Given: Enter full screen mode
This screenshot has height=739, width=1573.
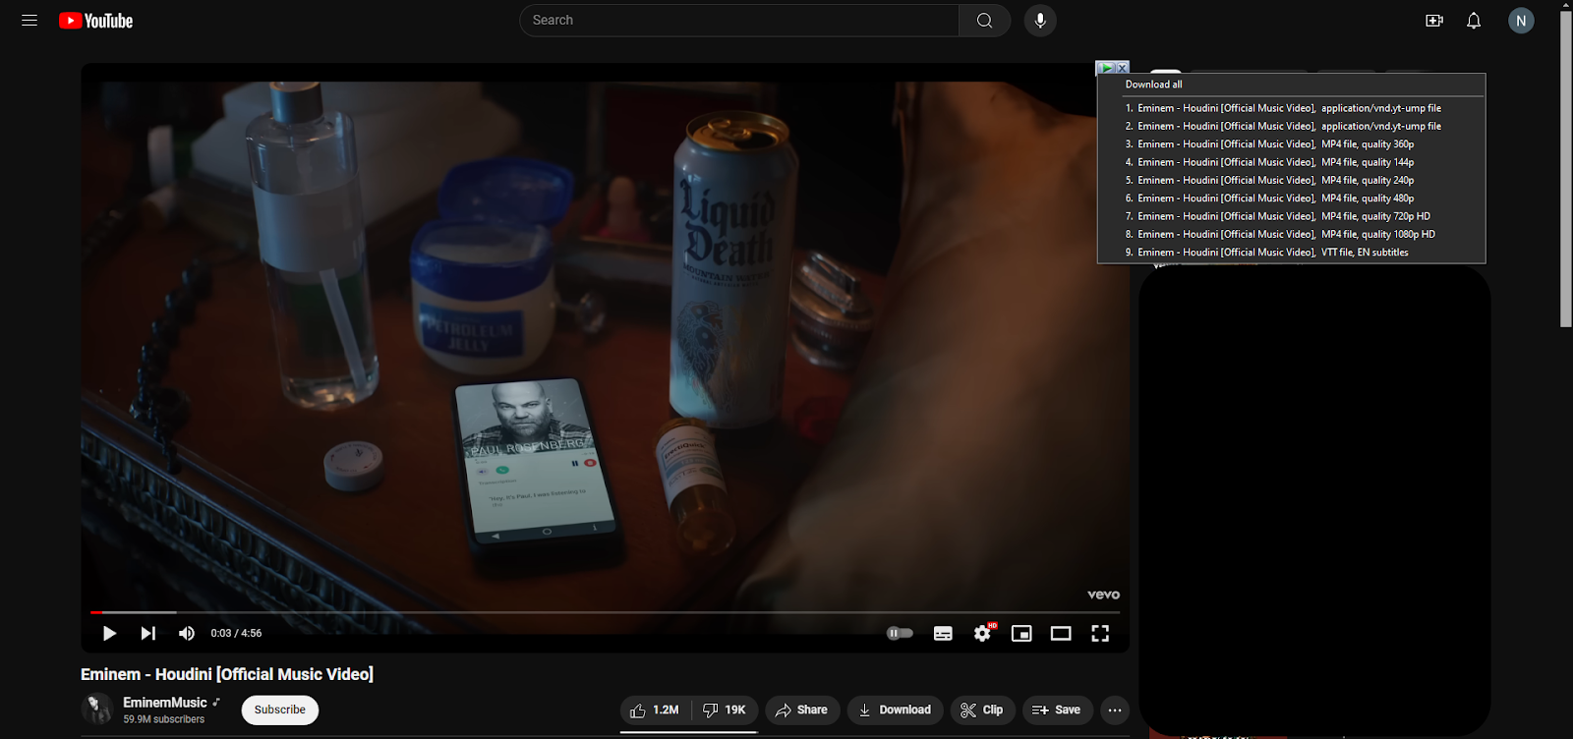Looking at the screenshot, I should point(1100,634).
